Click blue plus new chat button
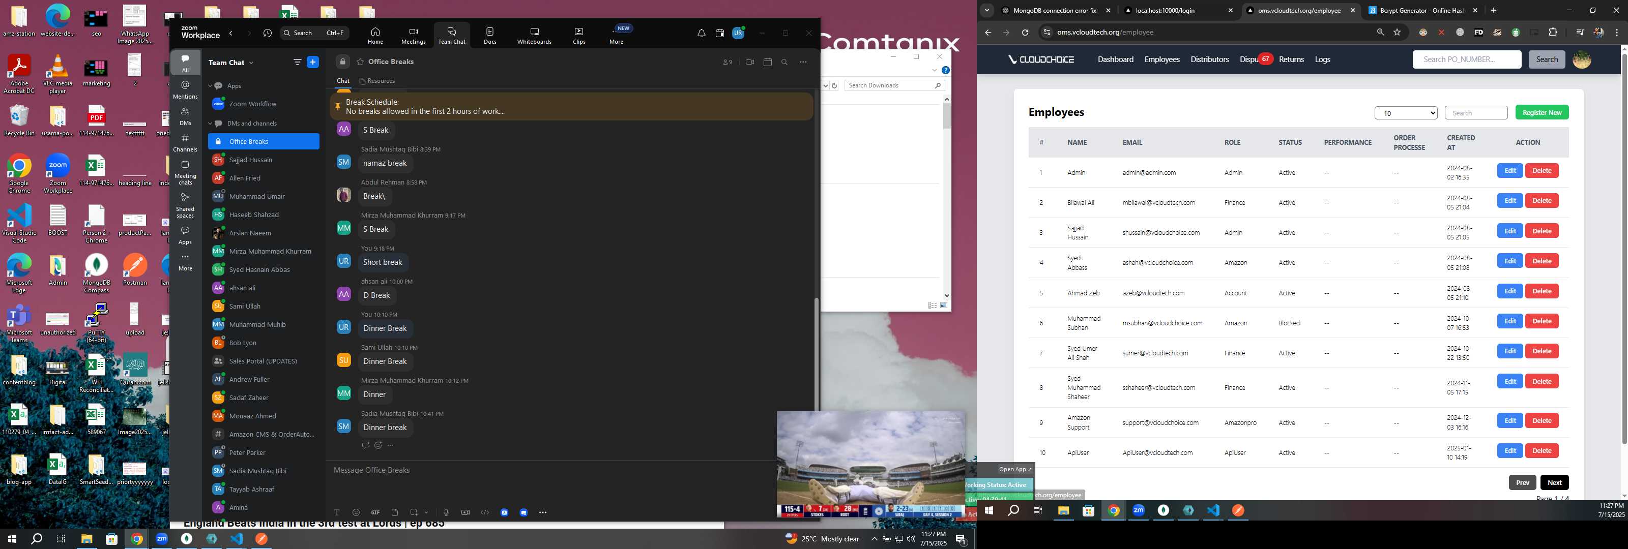Viewport: 1628px width, 549px height. point(313,62)
